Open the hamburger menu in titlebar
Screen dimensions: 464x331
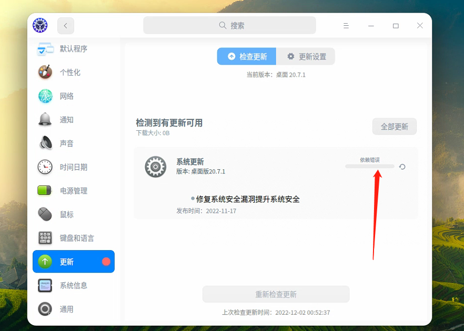pyautogui.click(x=346, y=25)
